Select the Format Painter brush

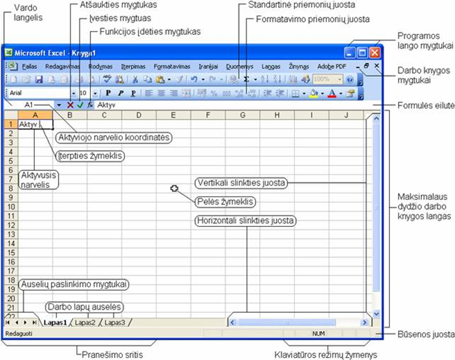click(x=180, y=79)
